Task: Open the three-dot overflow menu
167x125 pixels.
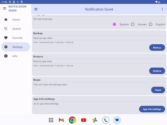Action: tap(162, 9)
